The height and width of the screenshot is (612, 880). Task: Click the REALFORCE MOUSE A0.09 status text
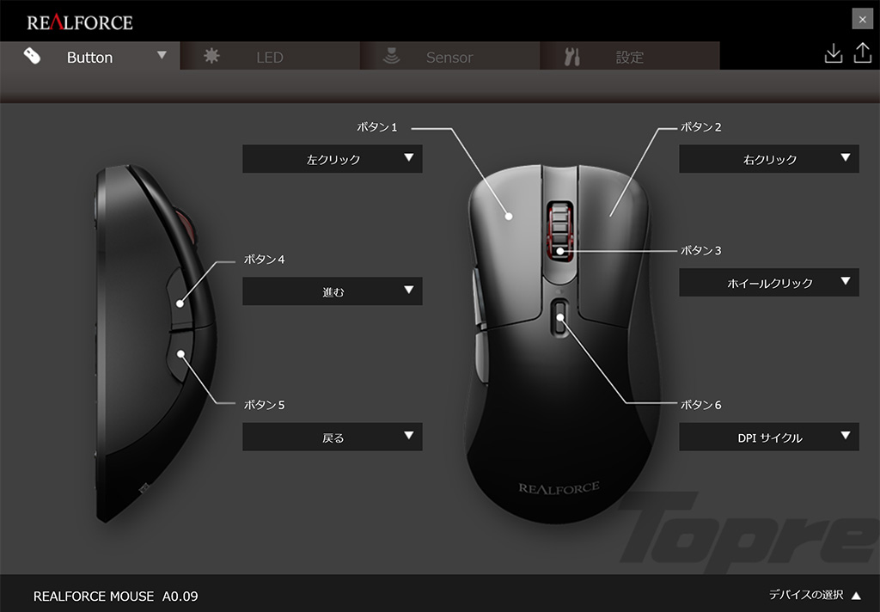click(x=116, y=596)
